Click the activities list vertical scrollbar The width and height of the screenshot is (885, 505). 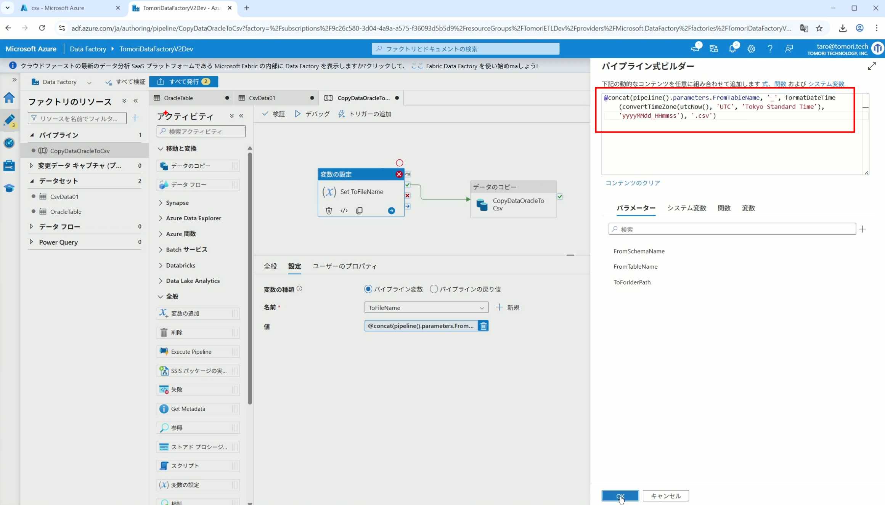pyautogui.click(x=250, y=278)
